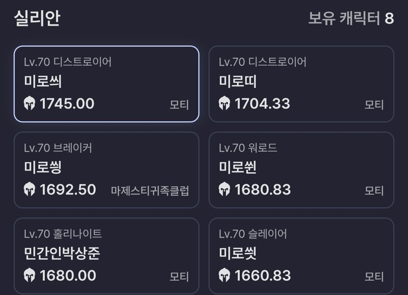Click helmet icon beside 1692.50
408x295 pixels.
pyautogui.click(x=30, y=189)
